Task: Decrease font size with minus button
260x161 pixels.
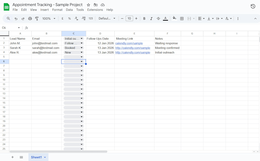Action: 122,19
